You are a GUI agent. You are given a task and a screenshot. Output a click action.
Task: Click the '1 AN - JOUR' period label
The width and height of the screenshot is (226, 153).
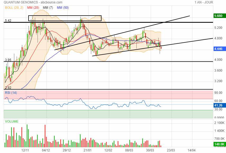tap(204, 2)
